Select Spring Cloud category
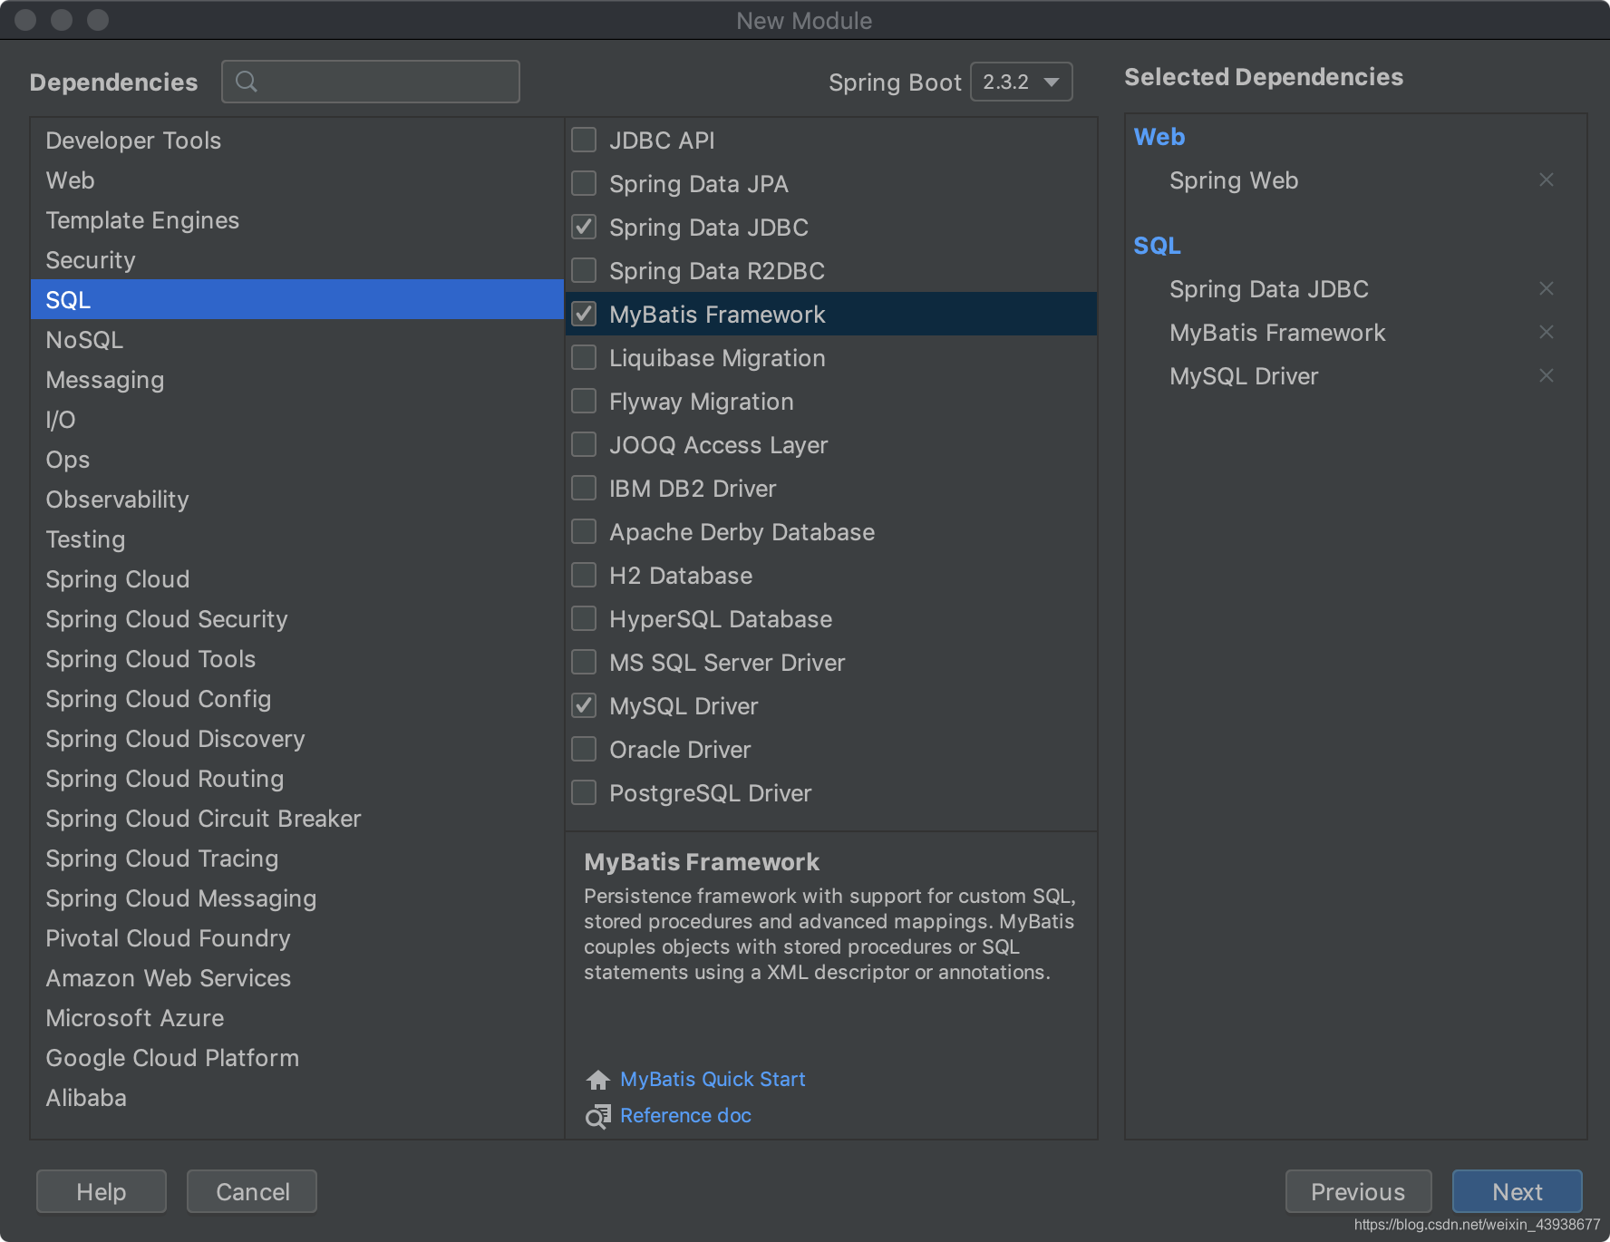Viewport: 1610px width, 1242px height. 297,579
